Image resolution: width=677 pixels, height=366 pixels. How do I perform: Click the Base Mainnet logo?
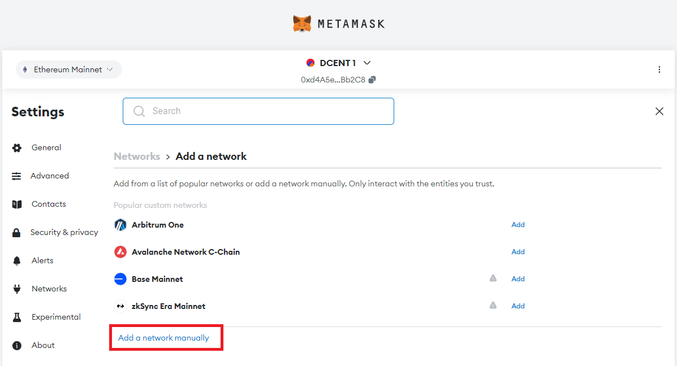[120, 279]
